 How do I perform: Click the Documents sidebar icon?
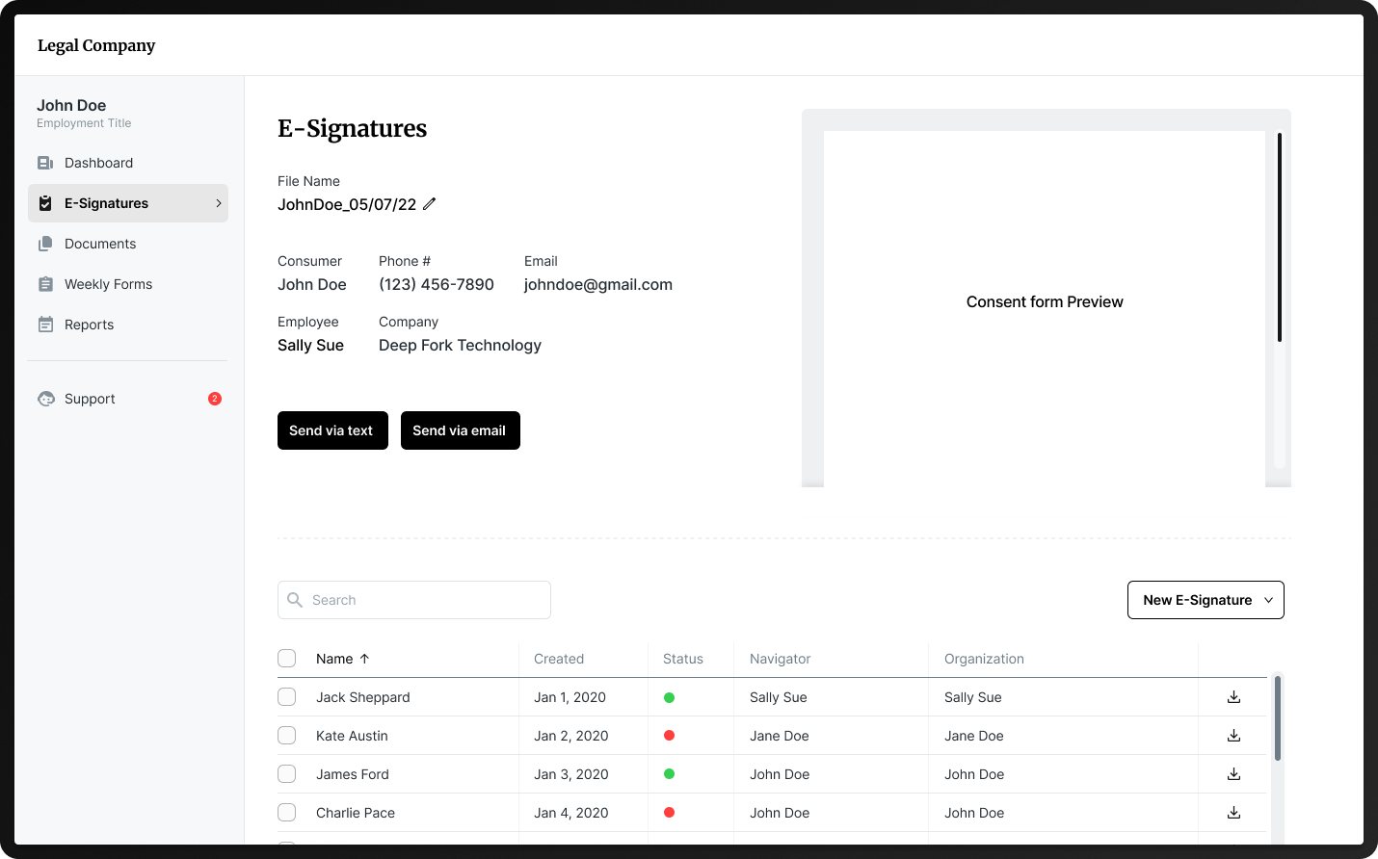(45, 244)
